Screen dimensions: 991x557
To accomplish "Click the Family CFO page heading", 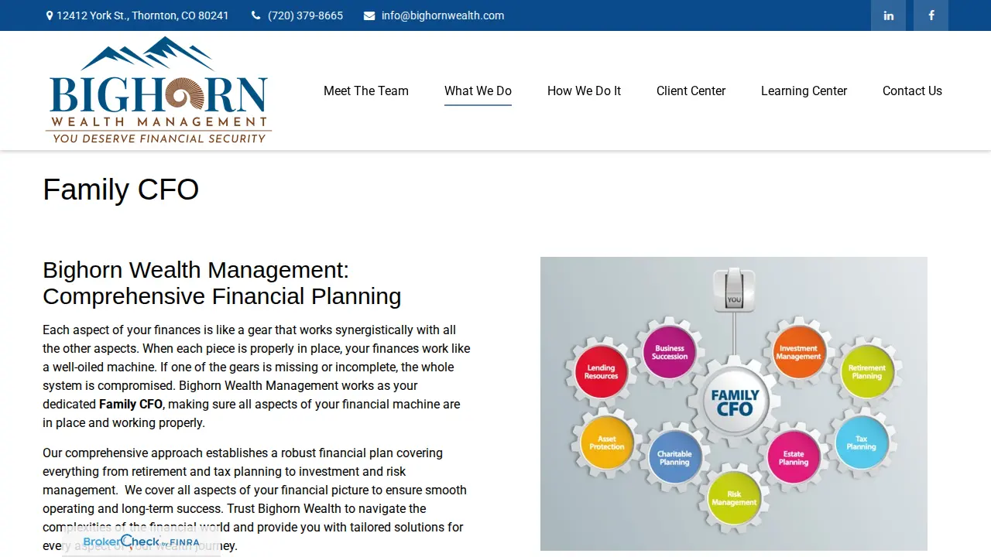I will [x=121, y=190].
